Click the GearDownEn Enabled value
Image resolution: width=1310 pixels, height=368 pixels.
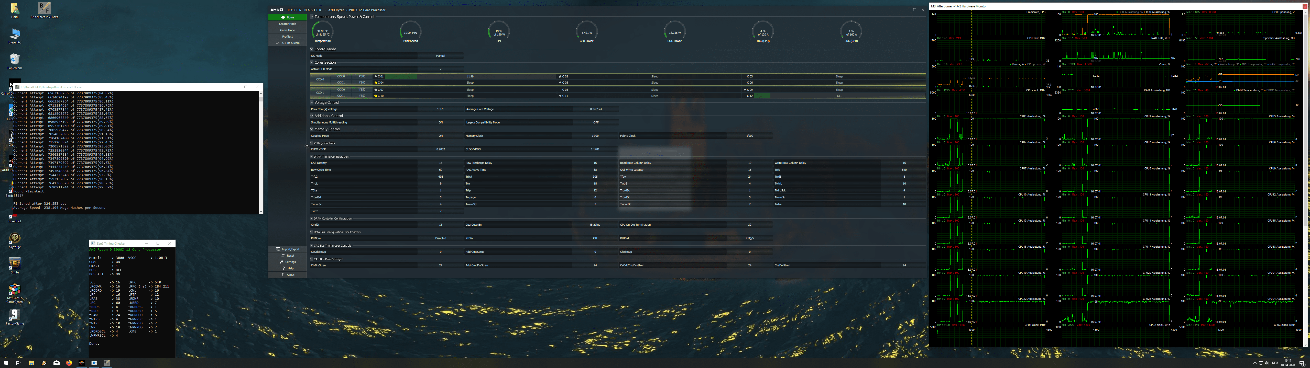pos(595,225)
